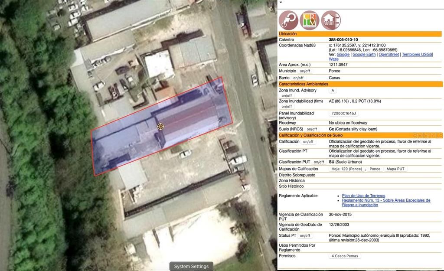Click the System Settings button
The image size is (444, 271).
coord(191,266)
